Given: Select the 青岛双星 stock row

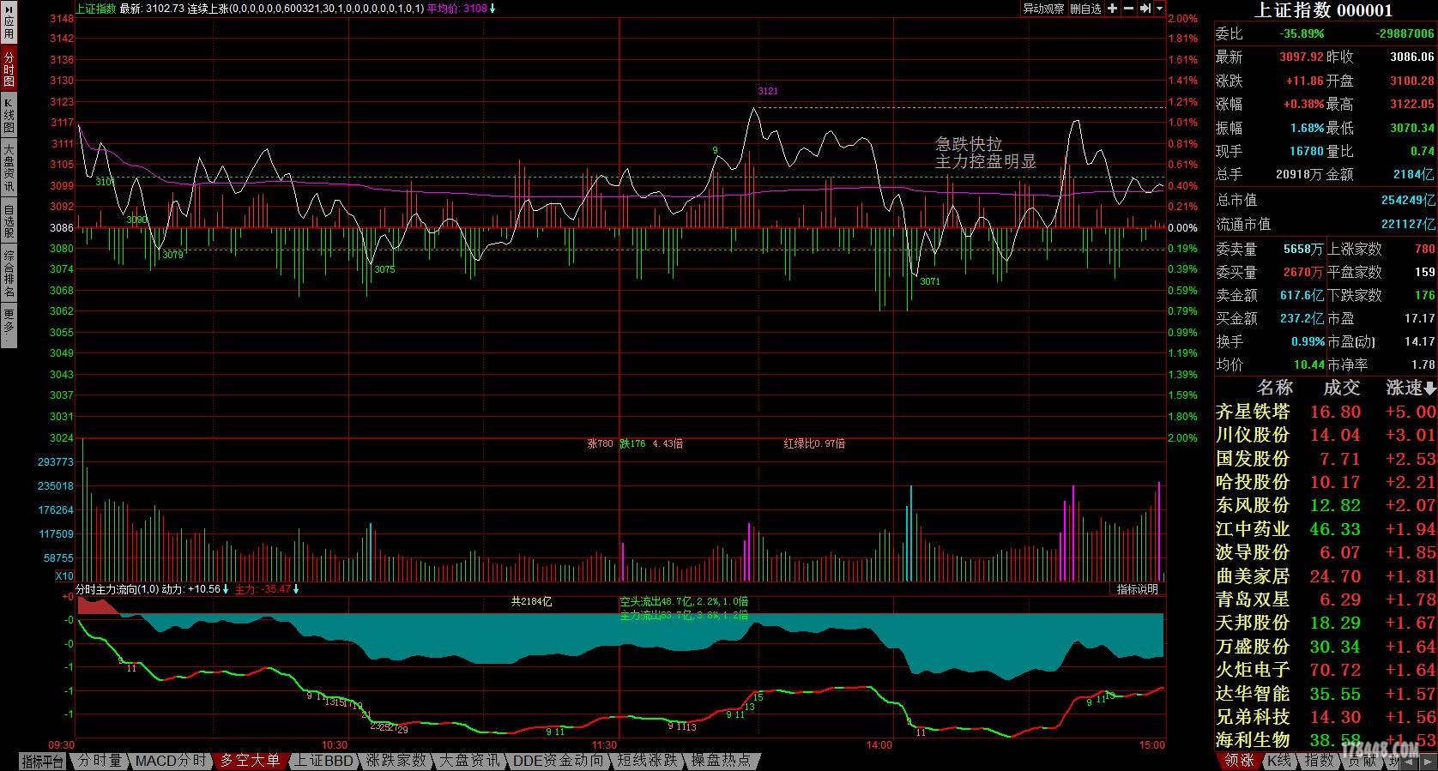Looking at the screenshot, I should tap(1326, 599).
